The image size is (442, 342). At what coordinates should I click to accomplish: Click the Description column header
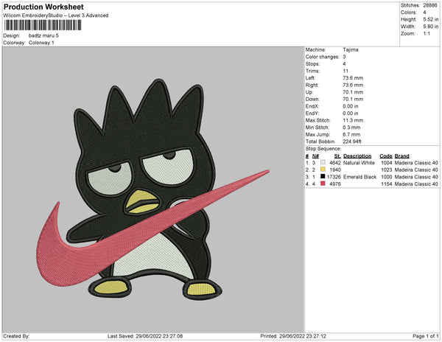[357, 156]
